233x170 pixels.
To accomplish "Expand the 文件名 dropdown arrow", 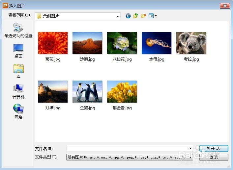I will [x=190, y=148].
